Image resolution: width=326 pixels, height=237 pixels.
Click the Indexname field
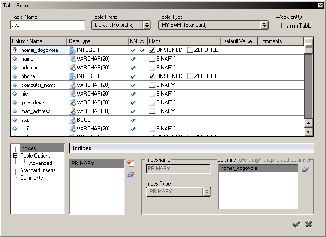click(179, 169)
